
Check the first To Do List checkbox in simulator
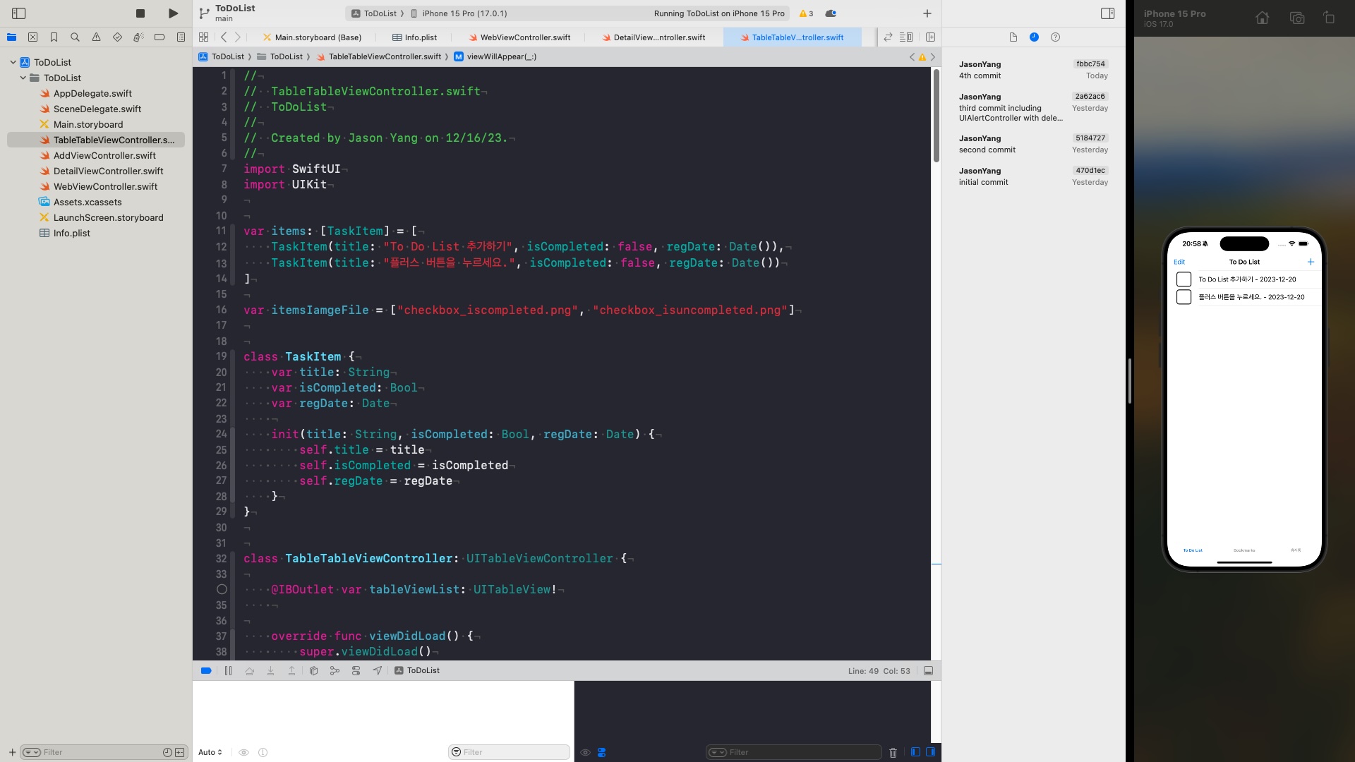coord(1184,279)
